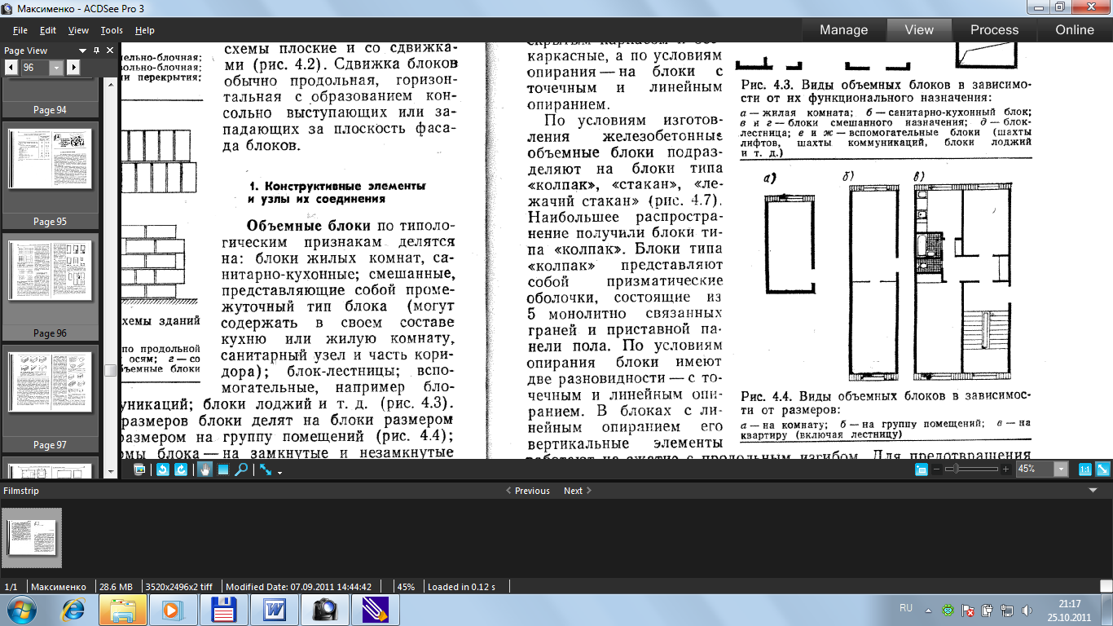Close the Page View panel
This screenshot has width=1113, height=626.
click(111, 51)
